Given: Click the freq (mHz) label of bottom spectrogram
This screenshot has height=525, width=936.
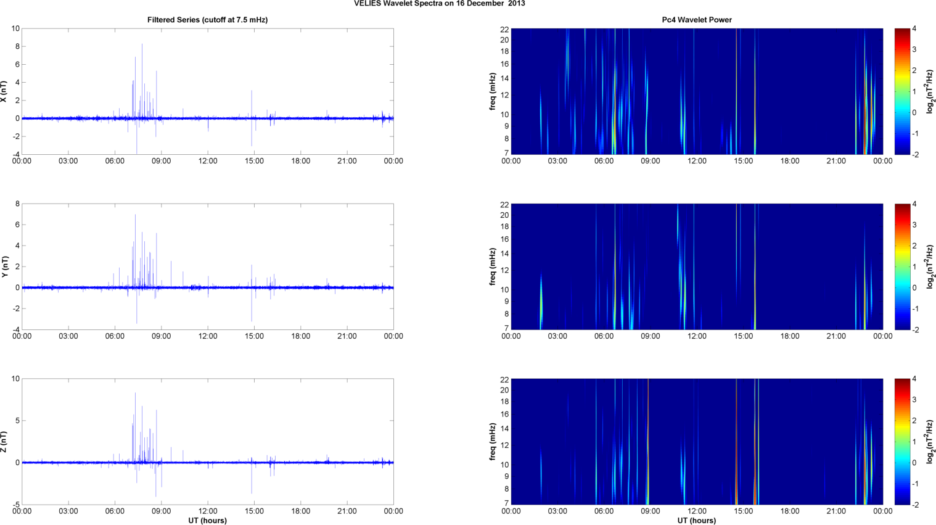Looking at the screenshot, I should pos(493,442).
